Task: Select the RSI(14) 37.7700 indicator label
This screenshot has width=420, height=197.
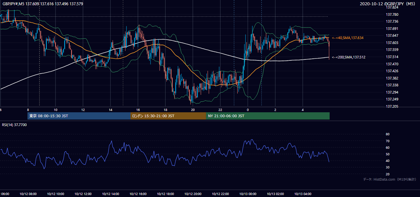Action: click(14, 125)
